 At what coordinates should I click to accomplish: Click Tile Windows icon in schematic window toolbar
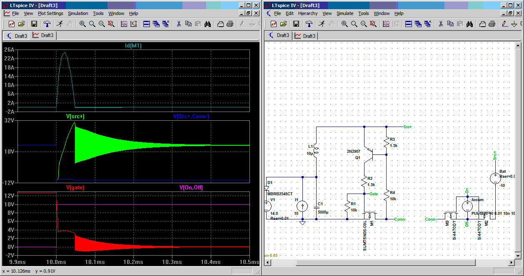(x=409, y=24)
